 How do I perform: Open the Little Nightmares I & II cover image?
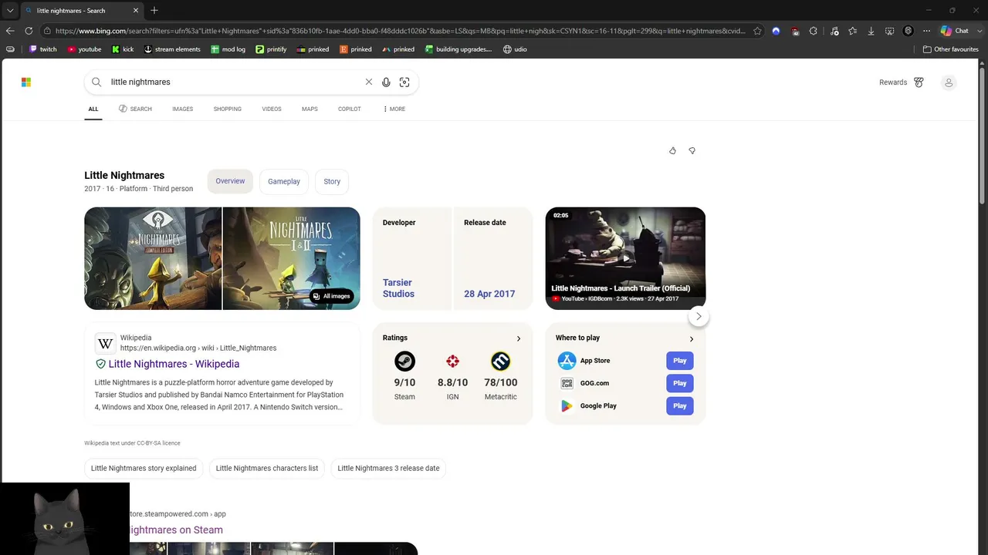(x=292, y=258)
